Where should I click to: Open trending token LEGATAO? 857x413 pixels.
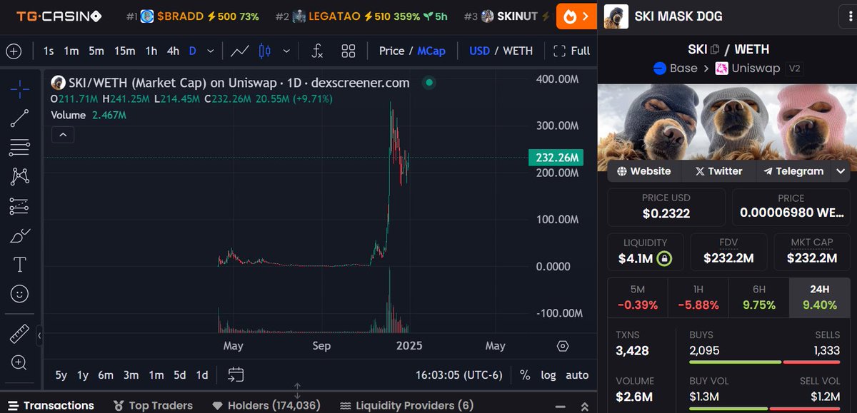coord(361,16)
